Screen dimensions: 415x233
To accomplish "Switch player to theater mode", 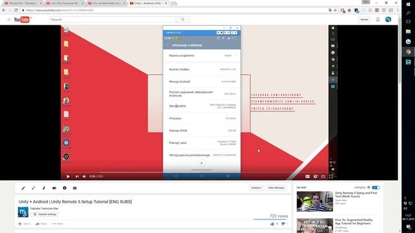I will click(323, 177).
